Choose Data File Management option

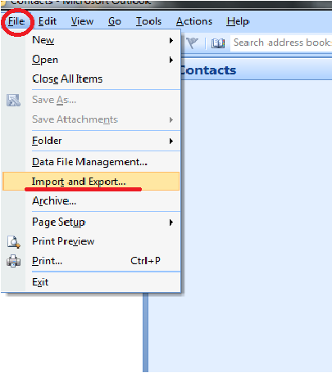[91, 162]
